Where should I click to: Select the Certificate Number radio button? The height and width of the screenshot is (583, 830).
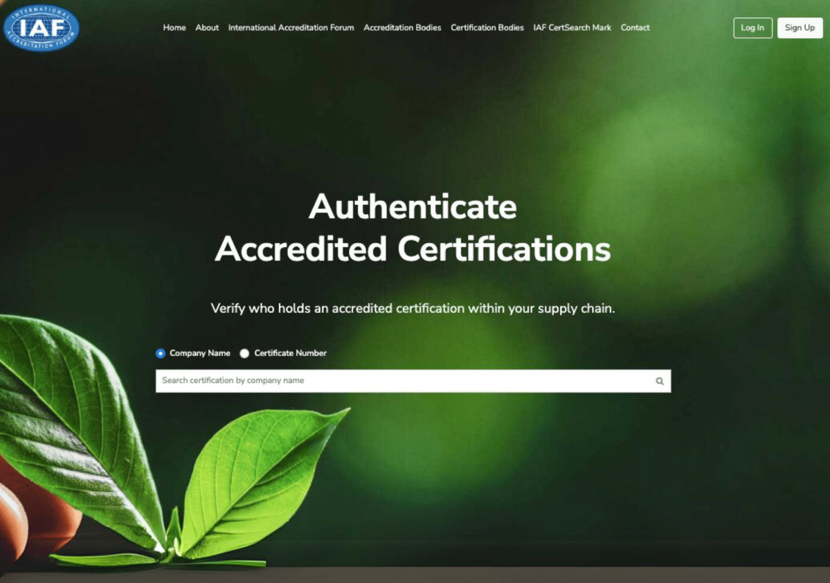pyautogui.click(x=244, y=353)
